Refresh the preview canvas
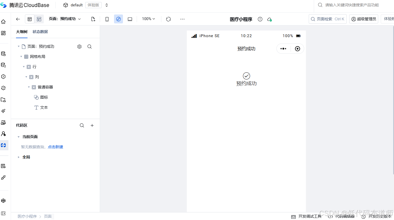394x220 pixels. tap(168, 19)
